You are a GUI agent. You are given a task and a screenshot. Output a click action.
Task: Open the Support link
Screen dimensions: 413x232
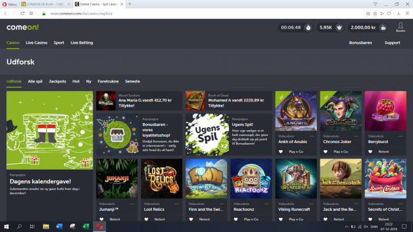pos(392,42)
